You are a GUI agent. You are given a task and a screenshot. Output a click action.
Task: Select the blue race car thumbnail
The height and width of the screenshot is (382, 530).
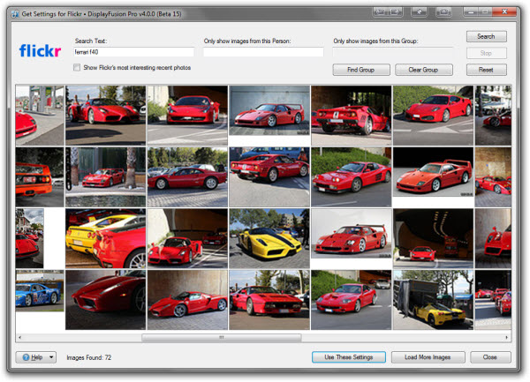pyautogui.click(x=39, y=290)
